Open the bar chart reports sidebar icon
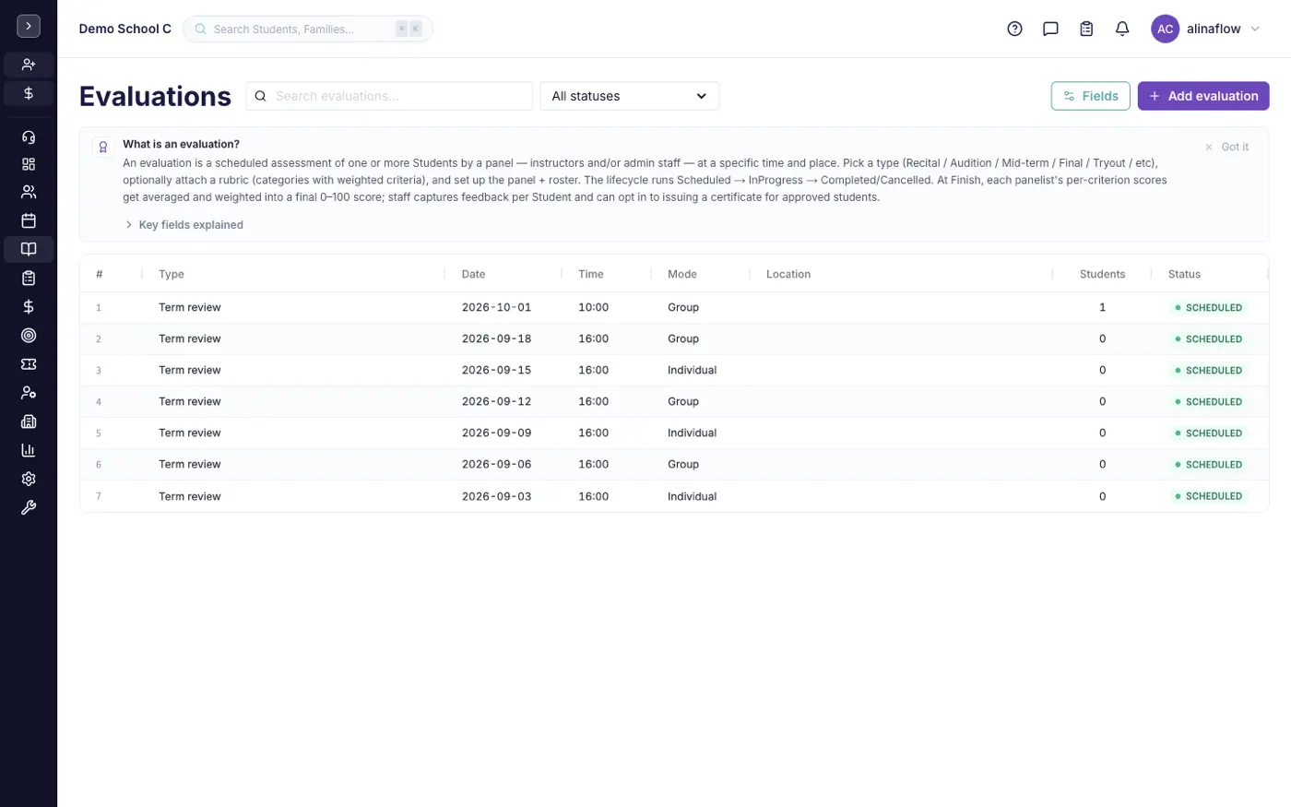 tap(29, 450)
